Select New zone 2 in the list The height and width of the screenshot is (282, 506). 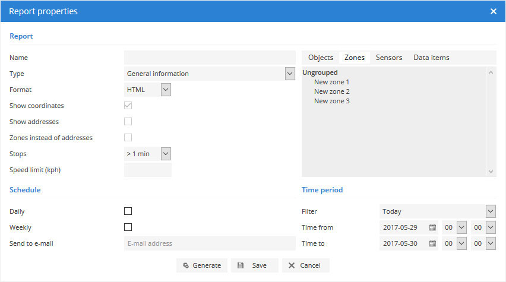pos(332,91)
